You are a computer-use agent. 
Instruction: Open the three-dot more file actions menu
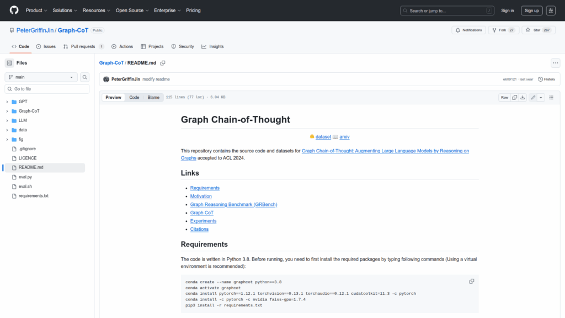(x=555, y=63)
